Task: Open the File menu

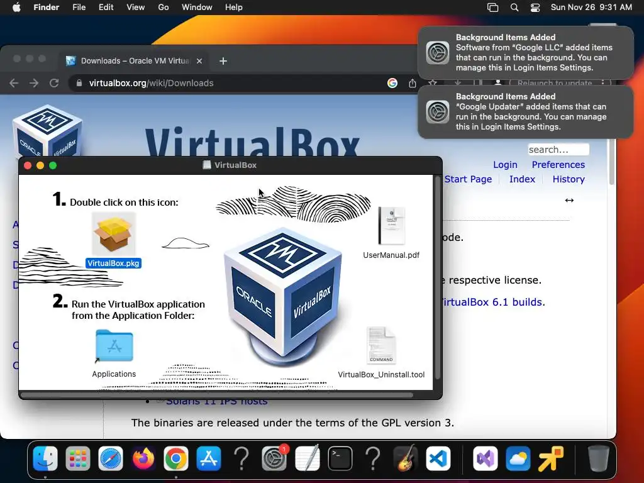Action: (x=79, y=8)
